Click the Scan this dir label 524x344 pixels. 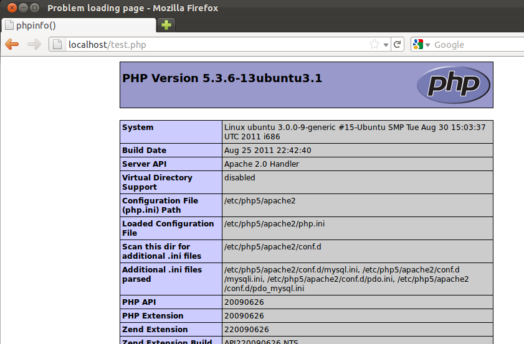pos(162,251)
